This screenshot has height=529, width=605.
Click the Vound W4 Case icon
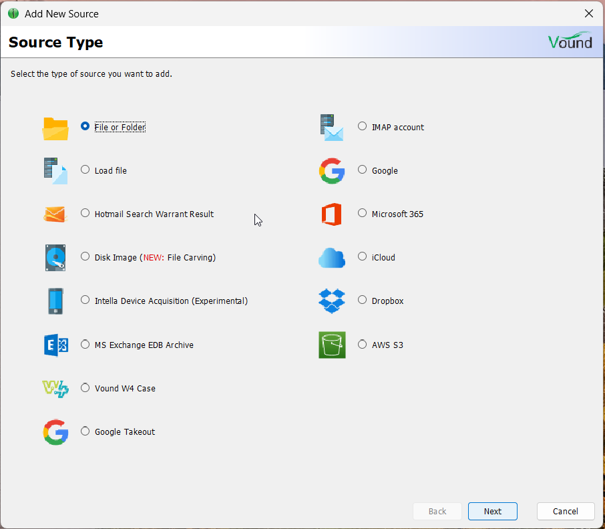tap(55, 388)
